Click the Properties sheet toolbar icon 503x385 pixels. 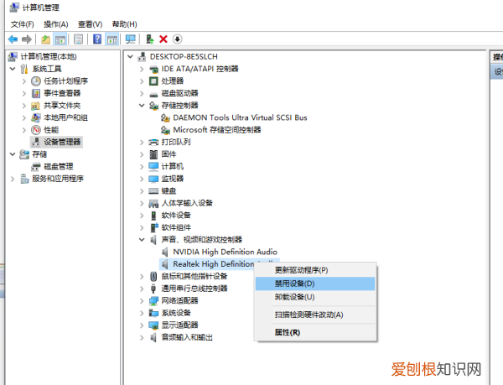coord(78,39)
